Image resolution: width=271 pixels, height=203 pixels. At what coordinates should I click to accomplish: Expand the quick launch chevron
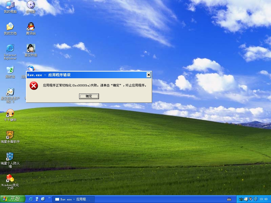[x=49, y=198]
